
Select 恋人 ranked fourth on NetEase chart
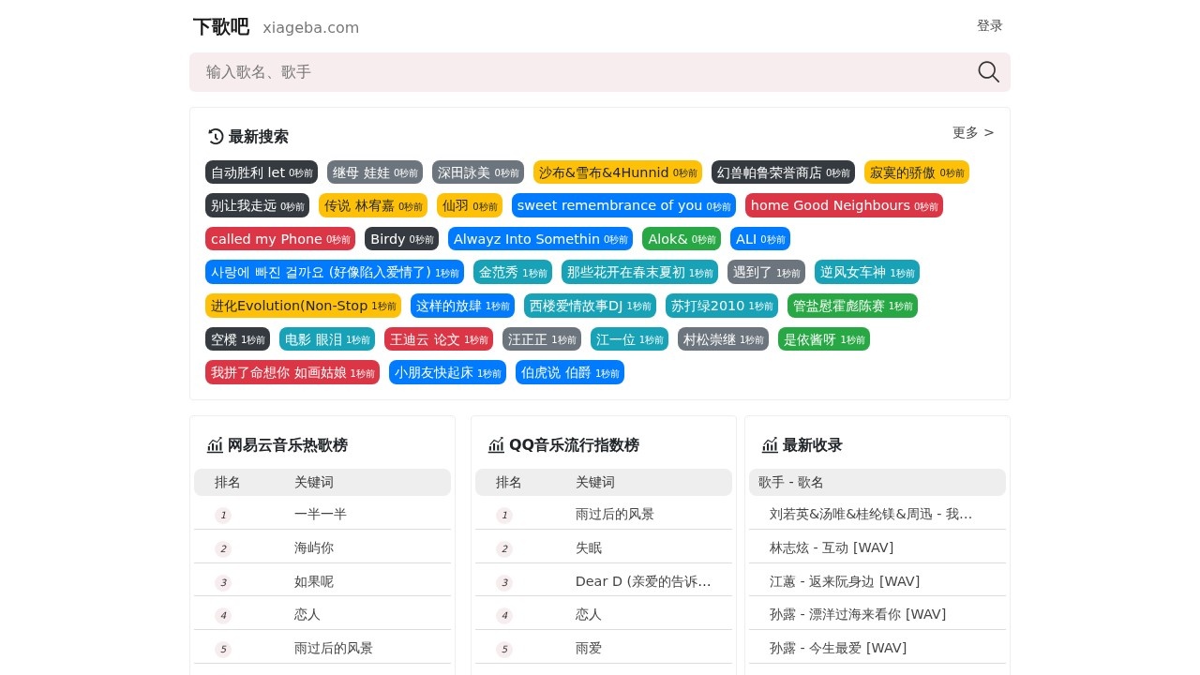pyautogui.click(x=307, y=614)
